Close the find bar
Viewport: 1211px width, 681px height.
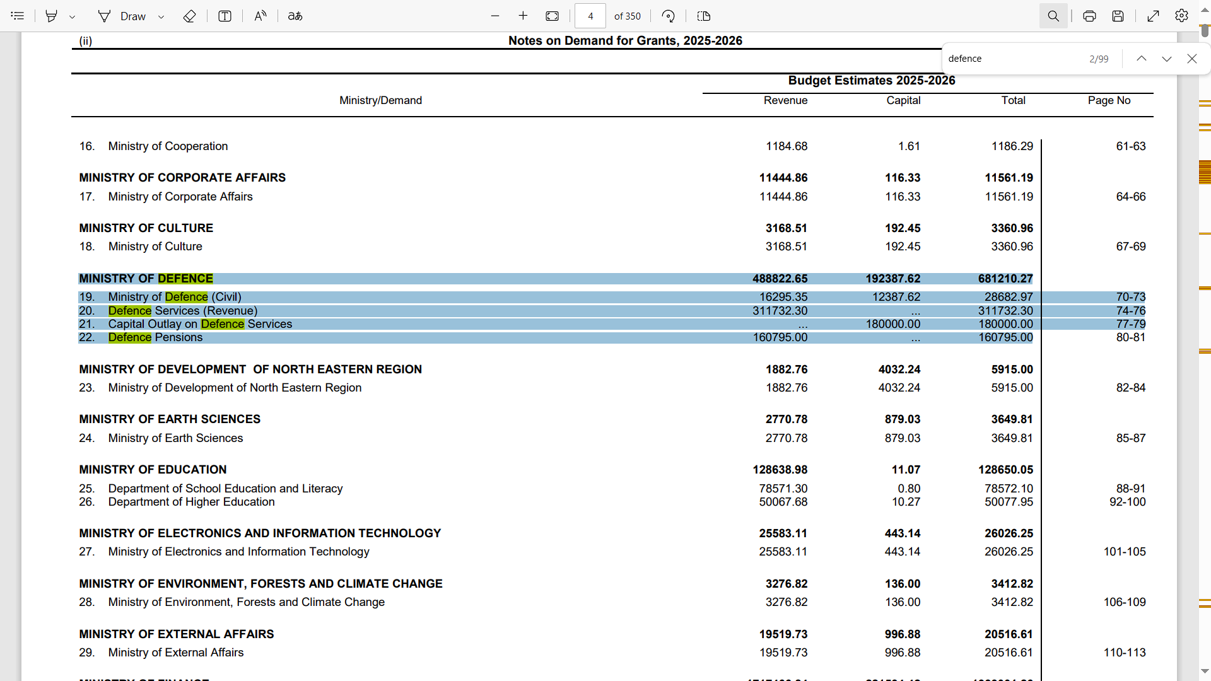pyautogui.click(x=1192, y=59)
